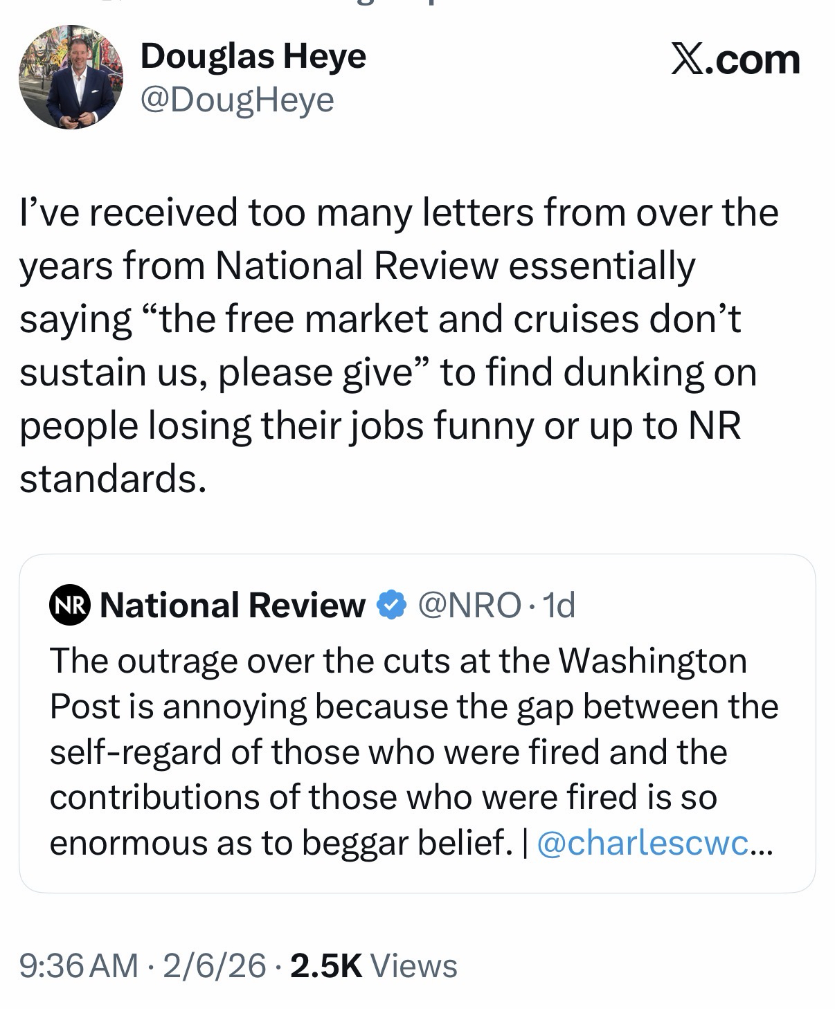835x1009 pixels.
Task: Click the quoted post's 1d timestamp
Action: click(559, 606)
